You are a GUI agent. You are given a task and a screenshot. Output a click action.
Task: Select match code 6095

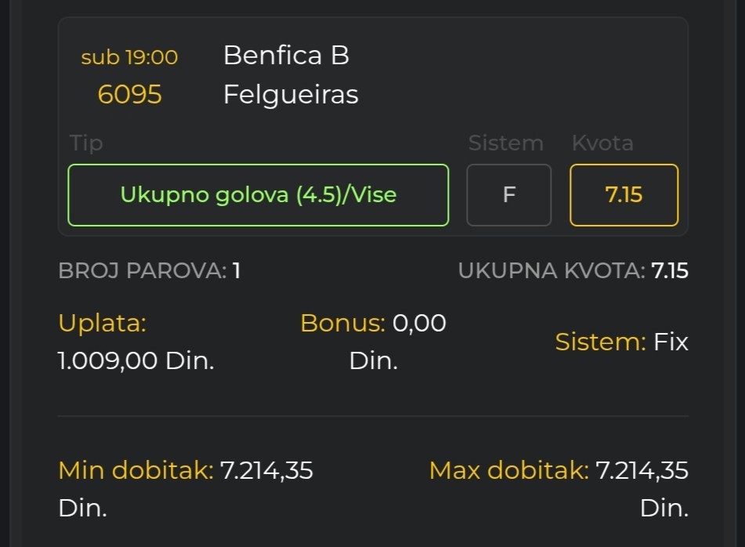[x=129, y=94]
